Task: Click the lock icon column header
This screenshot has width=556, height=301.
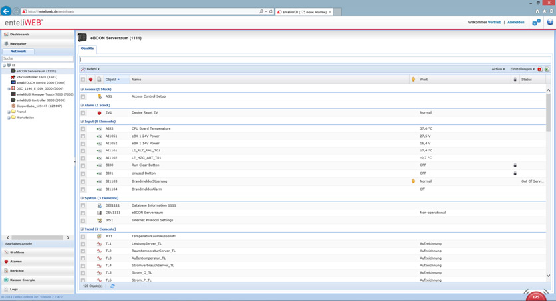Action: point(515,80)
